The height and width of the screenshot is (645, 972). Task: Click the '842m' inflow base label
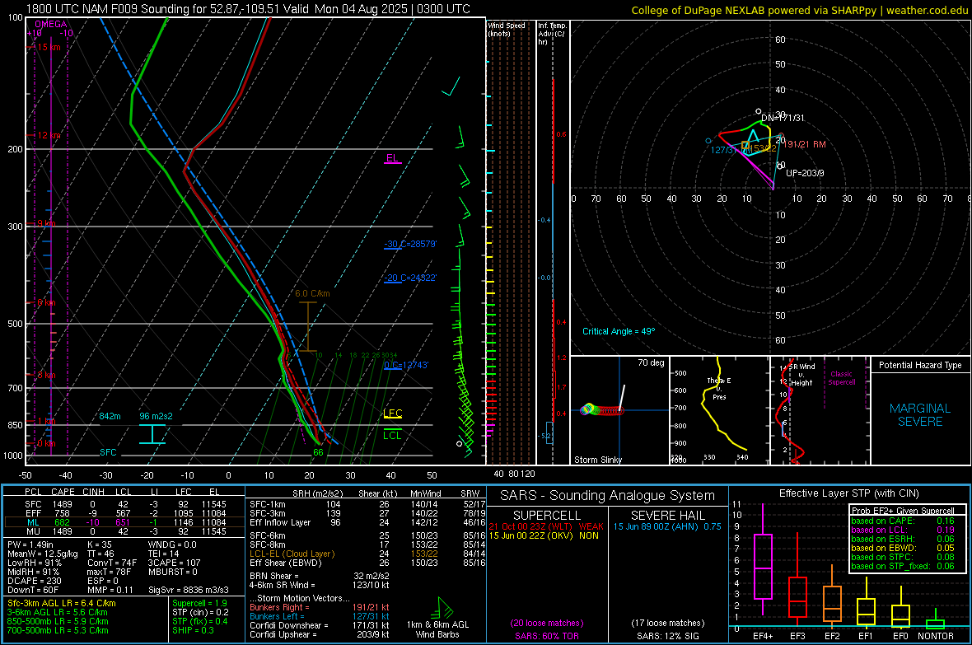110,416
